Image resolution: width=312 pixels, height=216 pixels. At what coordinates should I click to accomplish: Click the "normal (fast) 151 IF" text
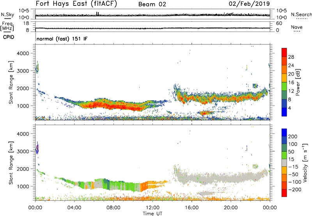[x=62, y=39]
